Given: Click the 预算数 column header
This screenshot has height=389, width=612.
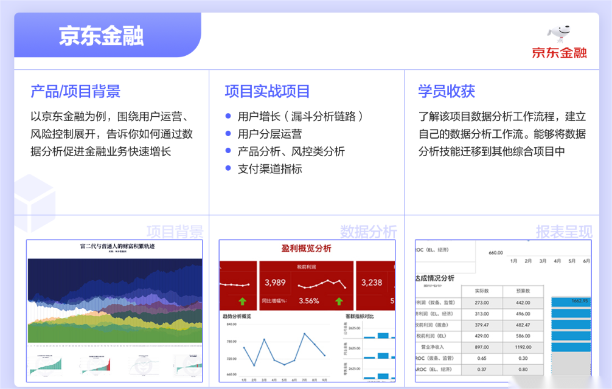Looking at the screenshot, I should click(x=523, y=291).
